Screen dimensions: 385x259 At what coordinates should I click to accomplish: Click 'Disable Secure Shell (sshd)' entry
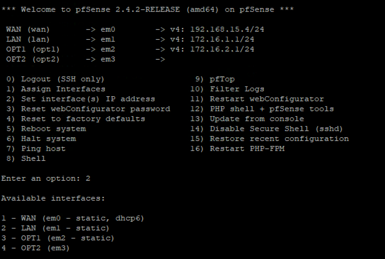(267, 129)
